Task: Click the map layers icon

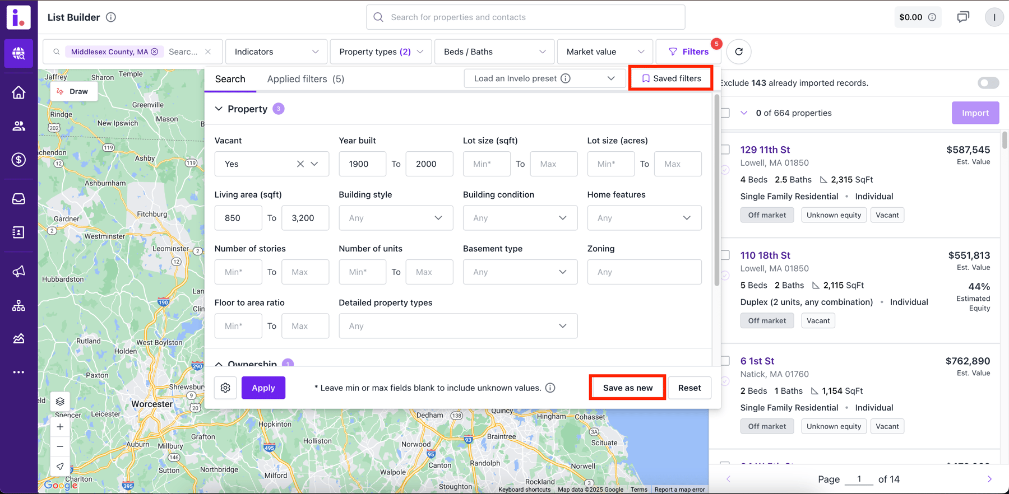Action: [x=60, y=402]
